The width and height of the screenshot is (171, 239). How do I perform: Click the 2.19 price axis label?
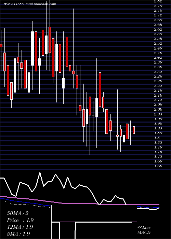158,91
